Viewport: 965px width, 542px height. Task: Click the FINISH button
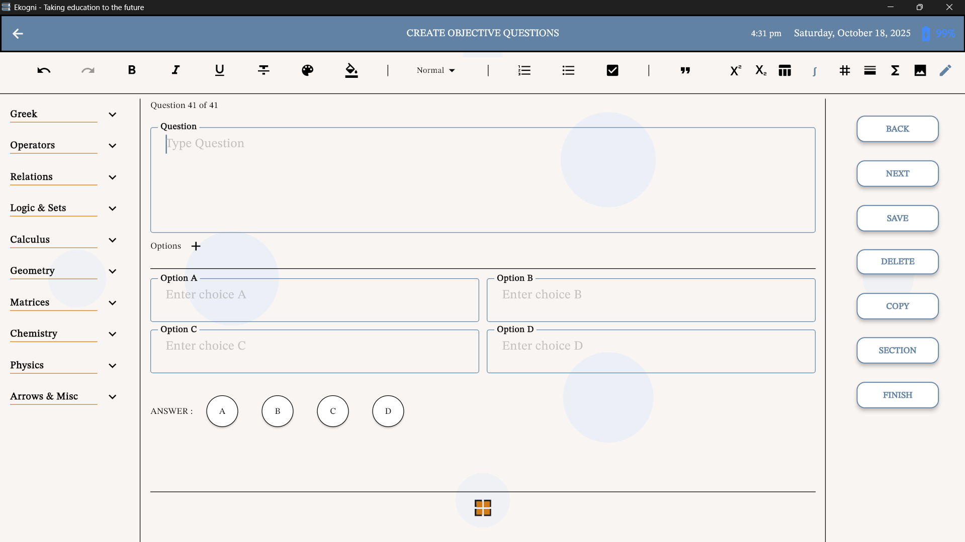pos(897,395)
